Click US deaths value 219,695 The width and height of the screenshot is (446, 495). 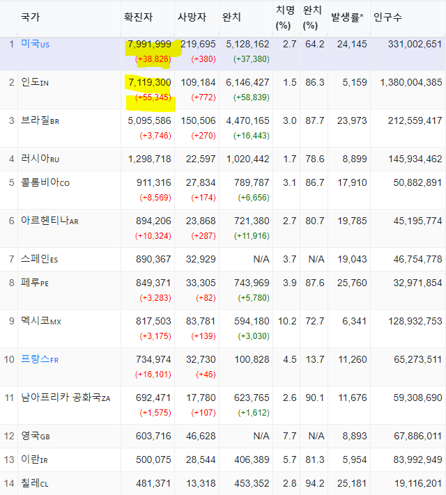pyautogui.click(x=198, y=44)
